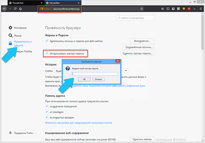Click the Firefox identity icon in address bar

[42, 9]
